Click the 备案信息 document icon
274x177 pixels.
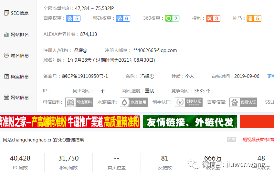point(6,76)
